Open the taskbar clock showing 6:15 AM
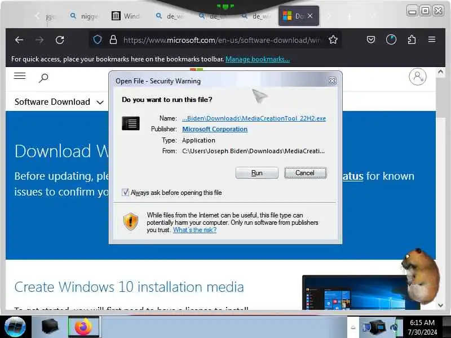Viewport: 451px width, 338px height. click(422, 327)
